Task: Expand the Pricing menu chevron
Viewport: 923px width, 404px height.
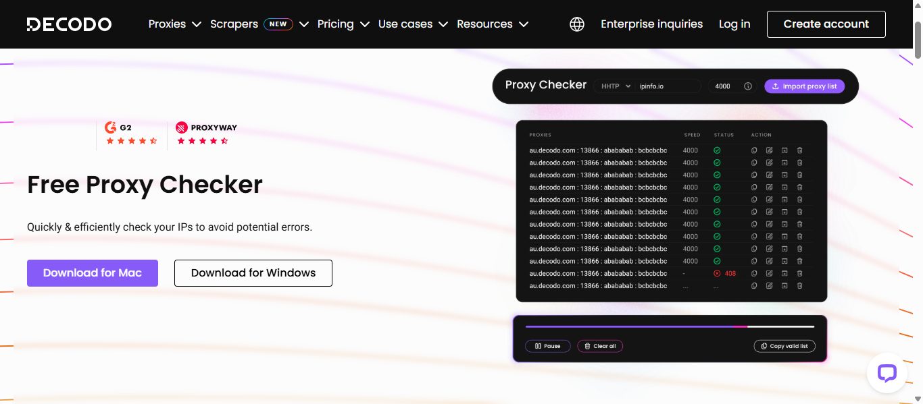Action: [x=365, y=24]
